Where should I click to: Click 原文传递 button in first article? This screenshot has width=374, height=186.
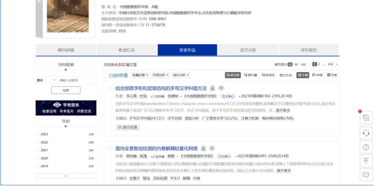click(x=128, y=127)
